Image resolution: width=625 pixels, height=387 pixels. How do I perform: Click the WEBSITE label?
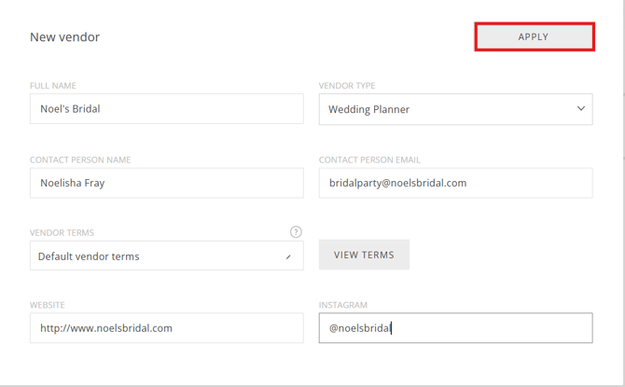pyautogui.click(x=48, y=305)
